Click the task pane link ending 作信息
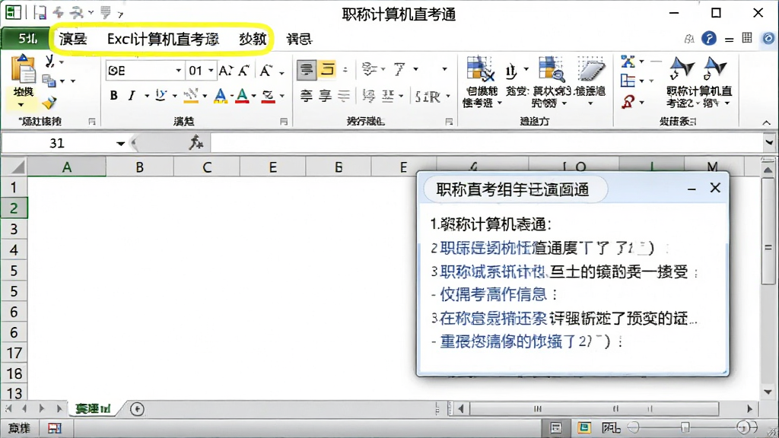 [493, 294]
